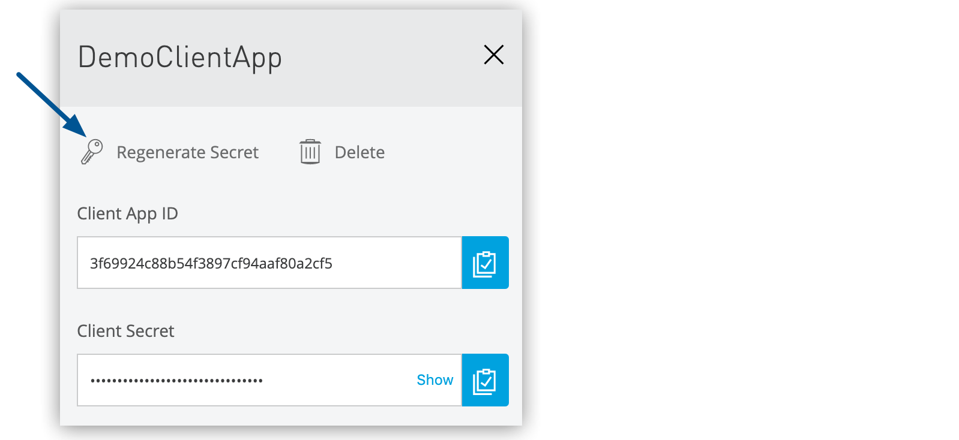Screen dimensions: 959x440
Task: Click Delete to remove DemoClientApp
Action: (x=359, y=152)
